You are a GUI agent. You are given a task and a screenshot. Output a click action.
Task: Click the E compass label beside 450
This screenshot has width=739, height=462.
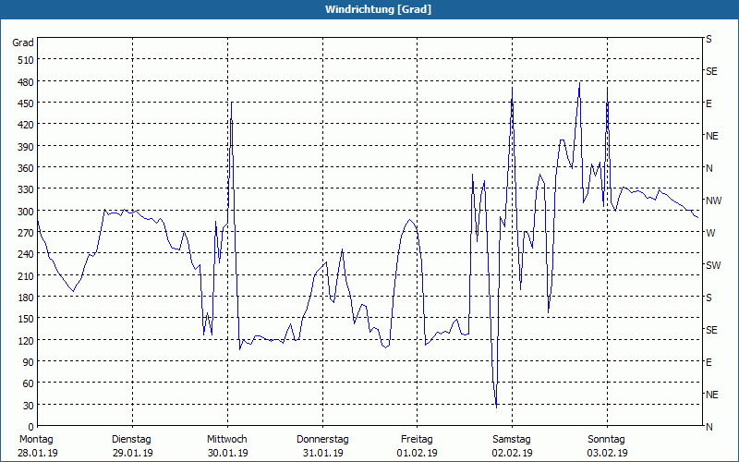(709, 103)
